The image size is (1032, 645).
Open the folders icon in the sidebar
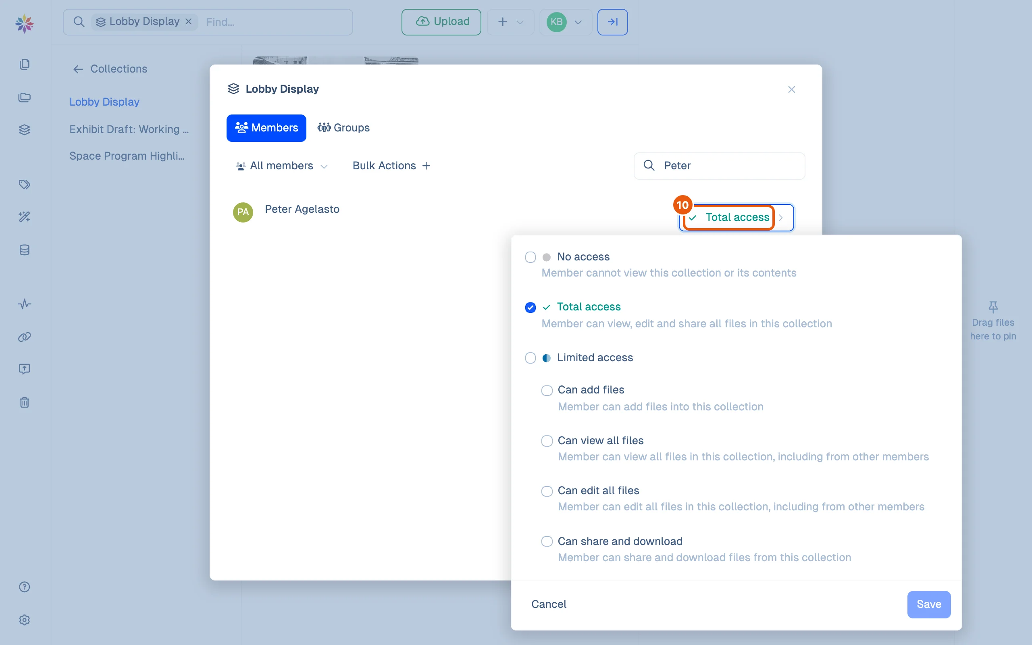tap(24, 98)
